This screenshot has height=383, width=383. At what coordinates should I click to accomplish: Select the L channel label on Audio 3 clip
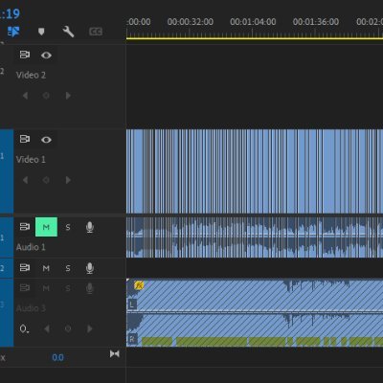[132, 304]
